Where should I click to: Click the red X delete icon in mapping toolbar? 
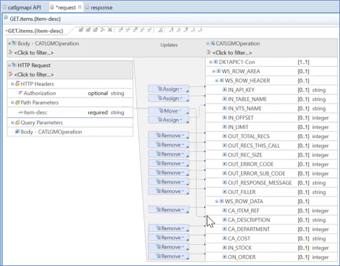click(110, 30)
